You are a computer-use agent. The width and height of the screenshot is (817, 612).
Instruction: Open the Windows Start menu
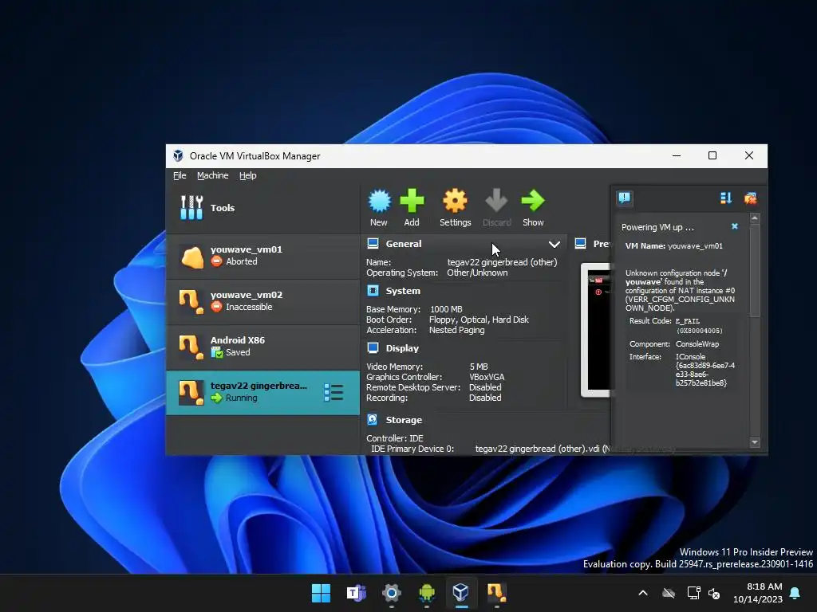click(x=321, y=593)
